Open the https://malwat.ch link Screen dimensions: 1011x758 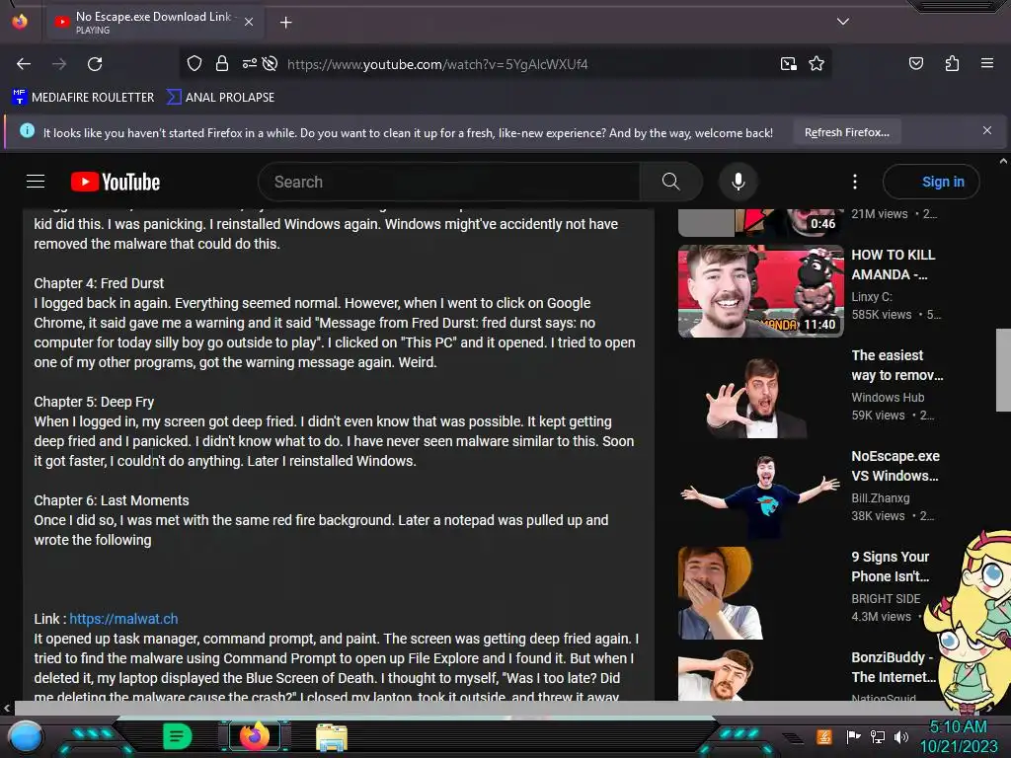123,619
